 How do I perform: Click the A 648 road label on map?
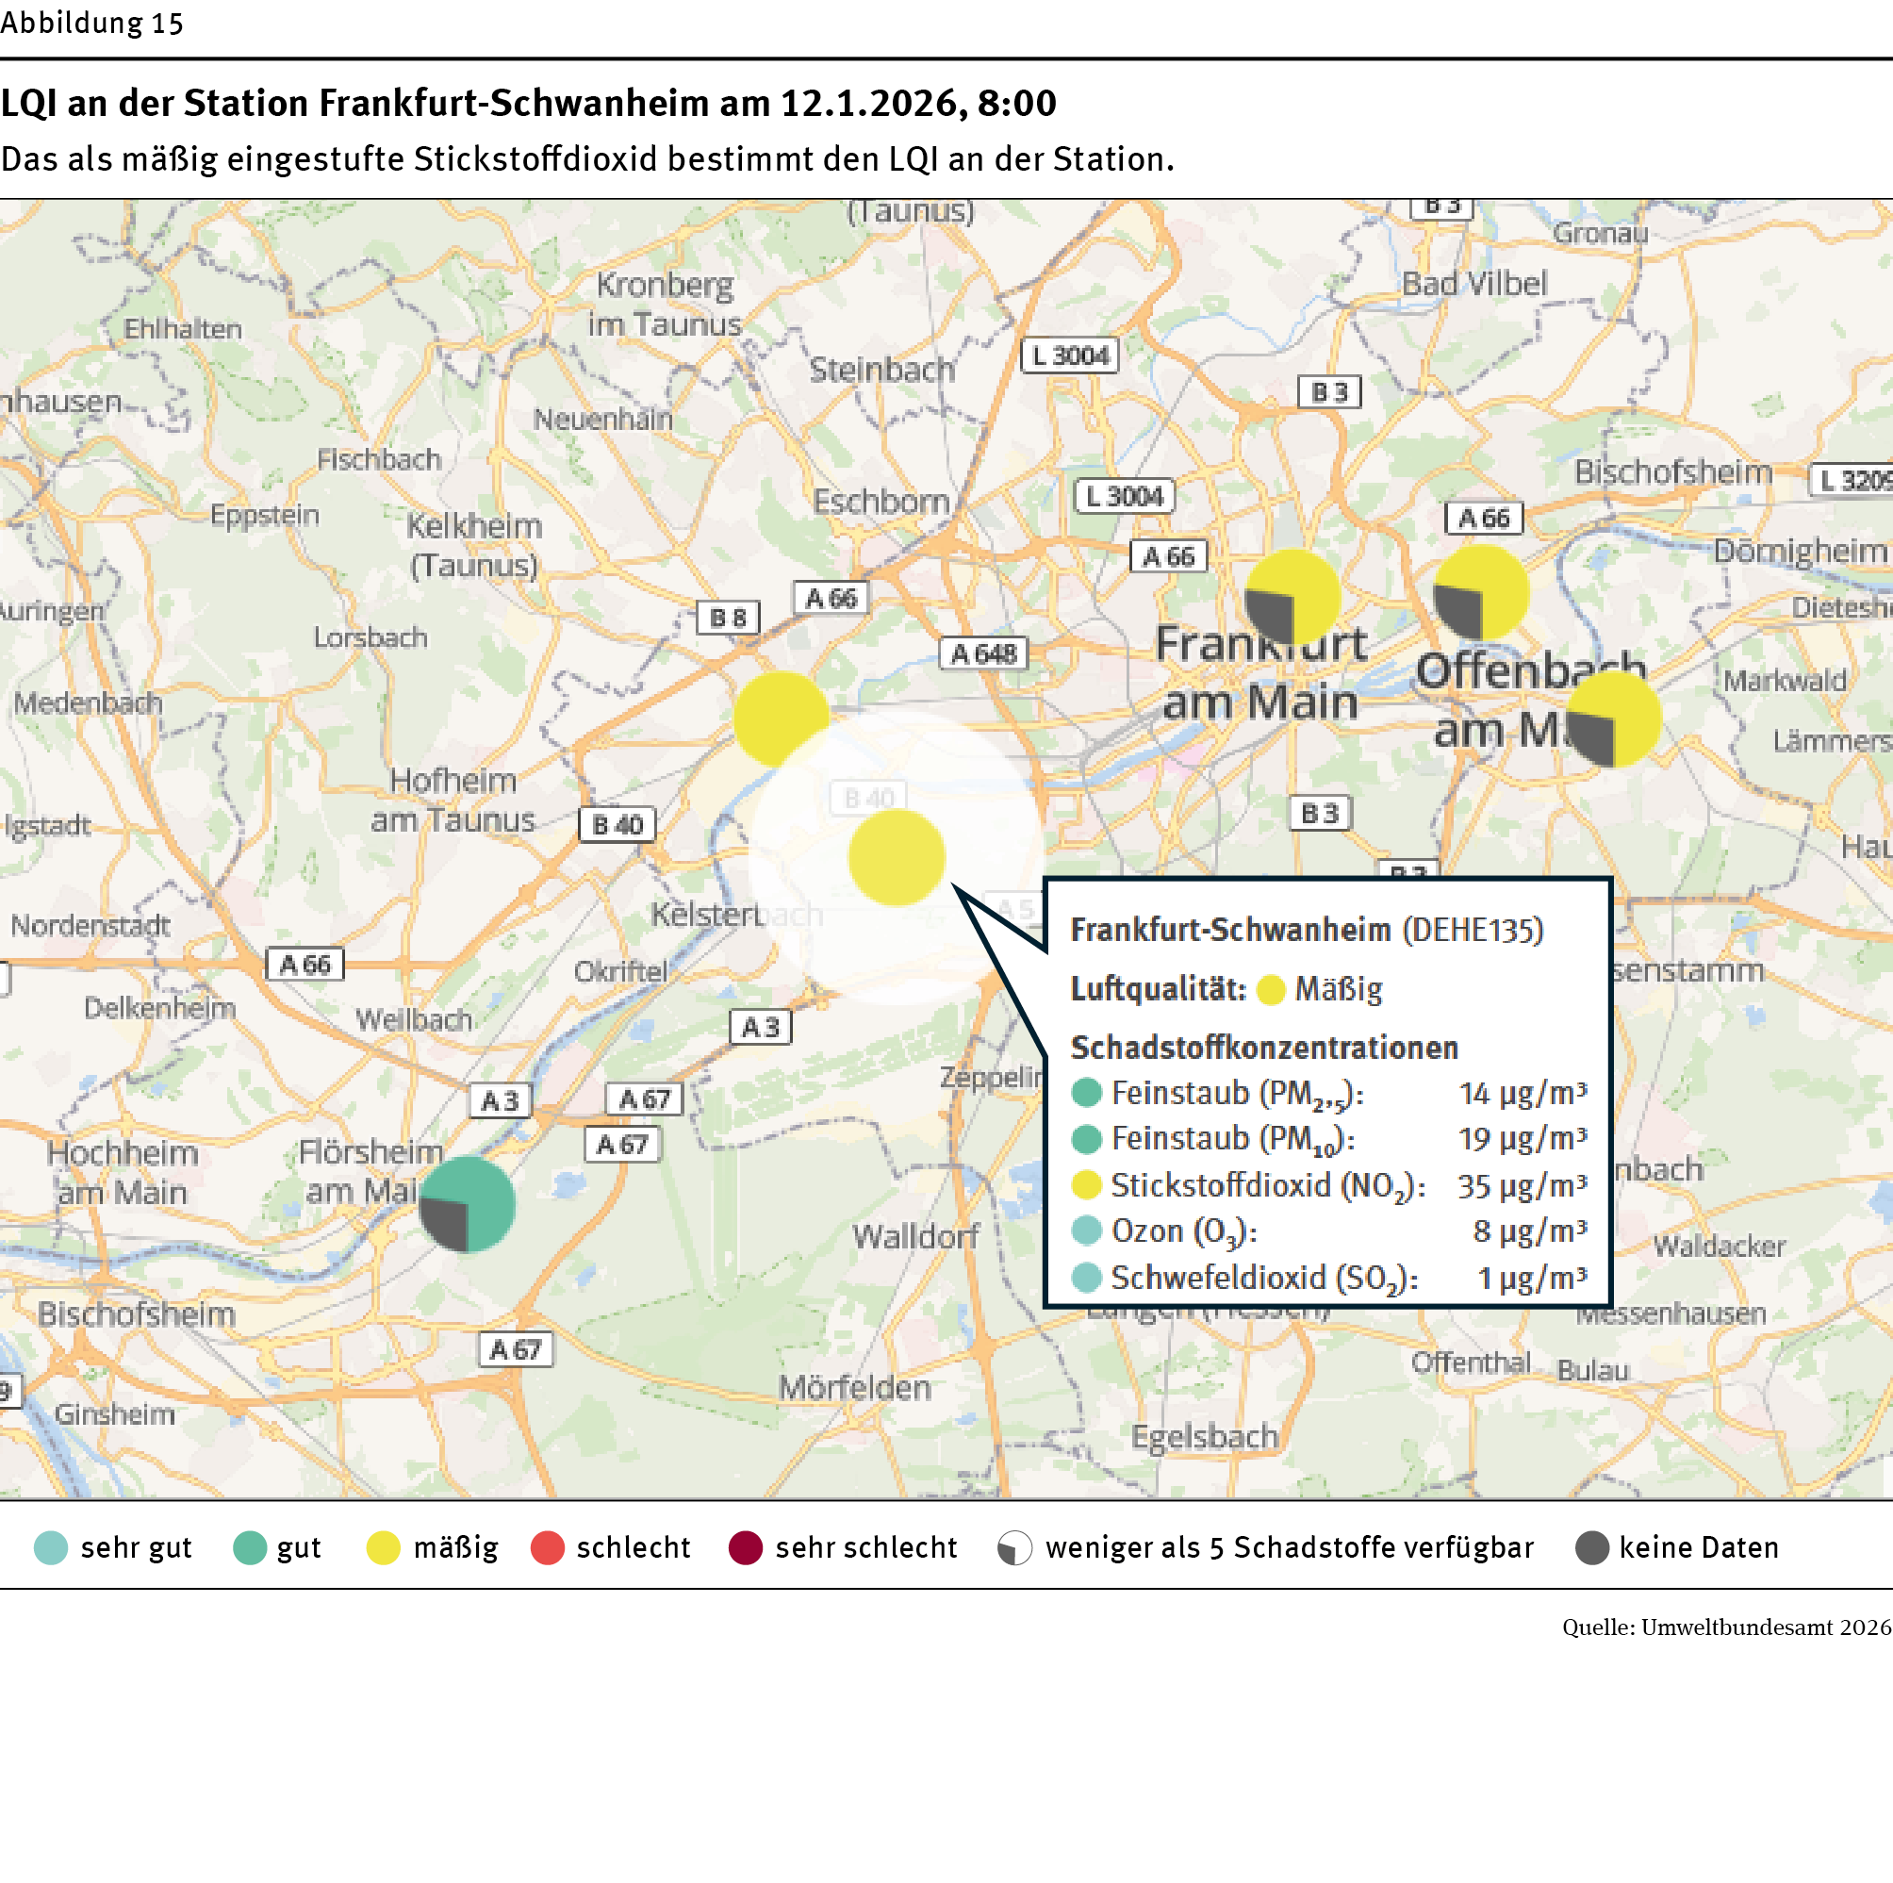click(983, 653)
